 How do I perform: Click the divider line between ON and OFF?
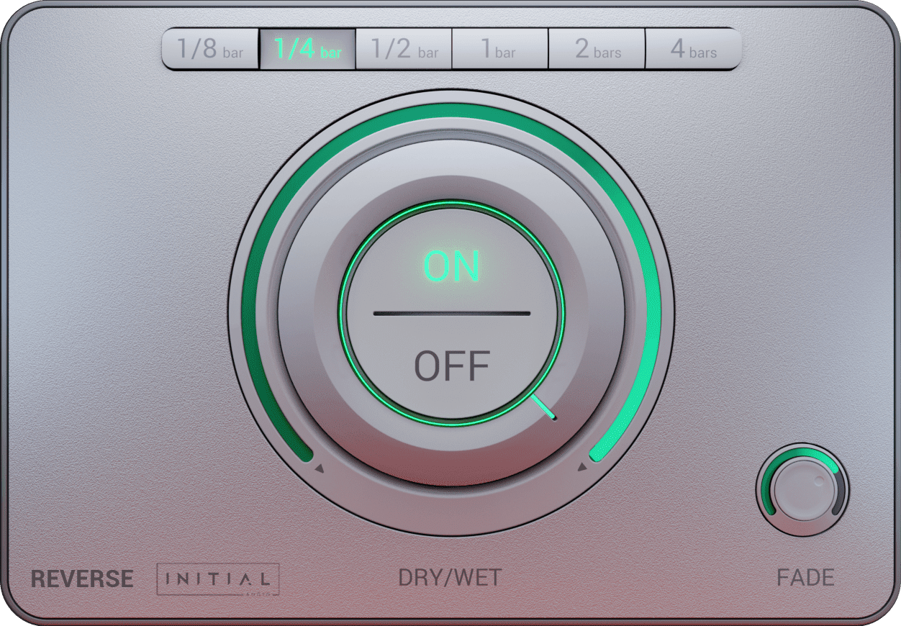click(451, 314)
